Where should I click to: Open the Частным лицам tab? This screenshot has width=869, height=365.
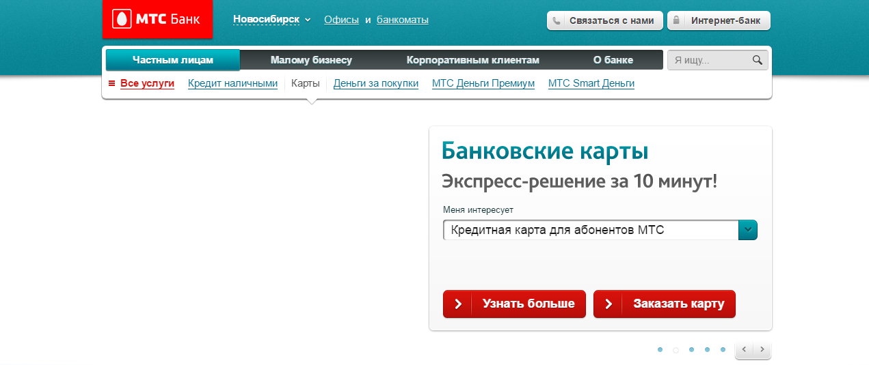click(x=173, y=60)
